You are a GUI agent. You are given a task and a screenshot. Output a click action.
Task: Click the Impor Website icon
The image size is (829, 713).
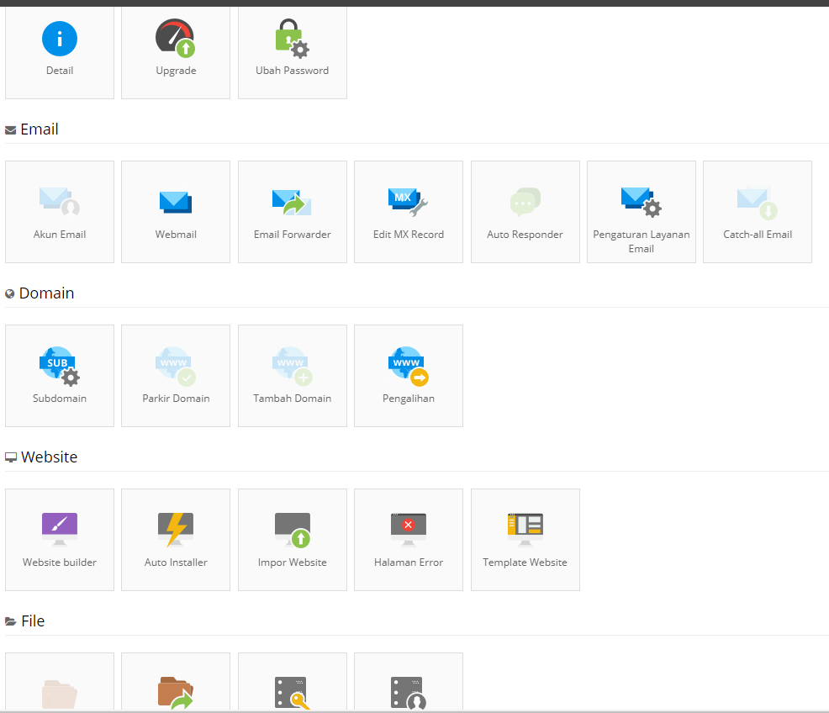(292, 539)
